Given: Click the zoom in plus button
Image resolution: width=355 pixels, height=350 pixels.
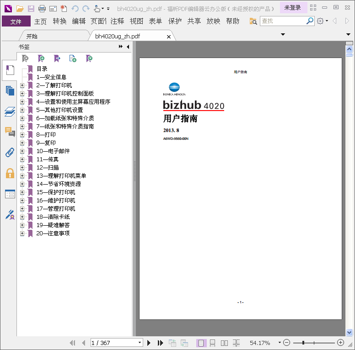Looking at the screenshot, I should [x=340, y=343].
